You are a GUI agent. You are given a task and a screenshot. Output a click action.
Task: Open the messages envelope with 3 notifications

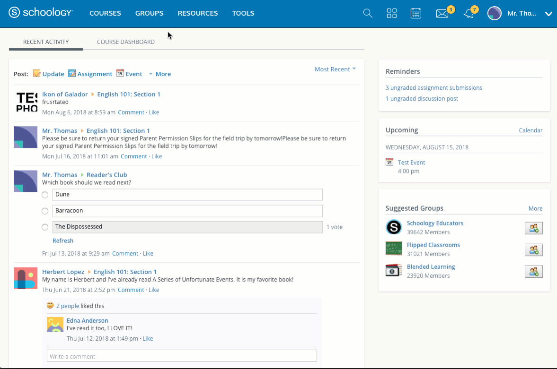coord(441,13)
